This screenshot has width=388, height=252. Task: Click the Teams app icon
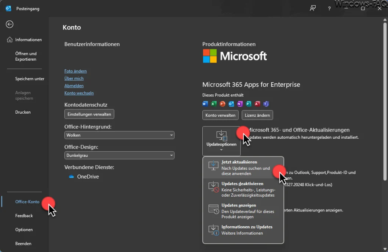[266, 104]
